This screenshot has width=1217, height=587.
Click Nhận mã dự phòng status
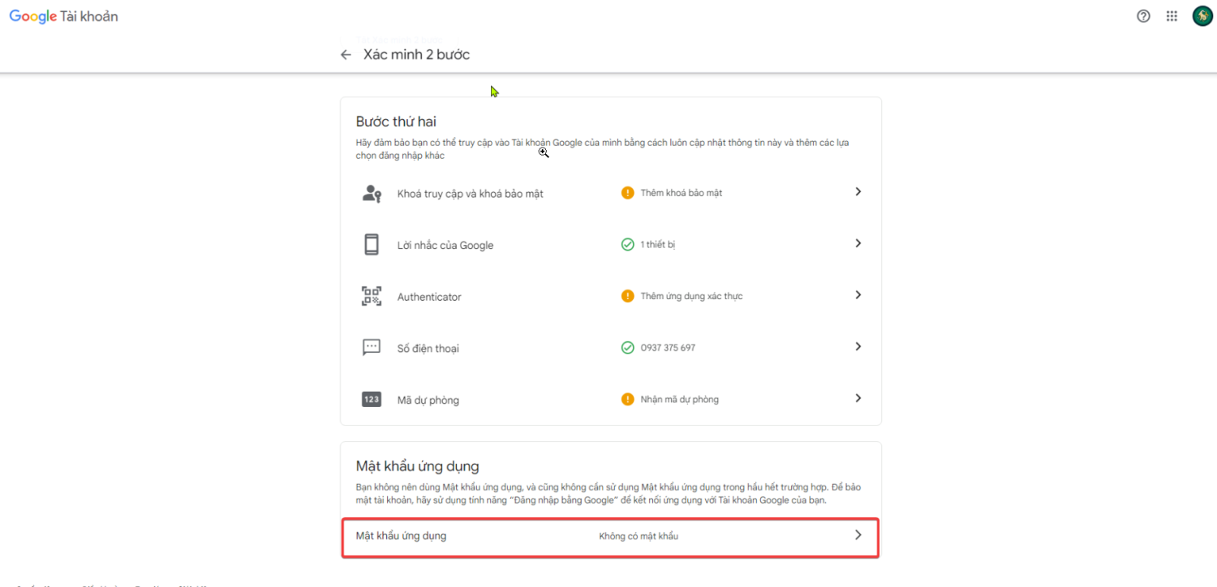(679, 399)
